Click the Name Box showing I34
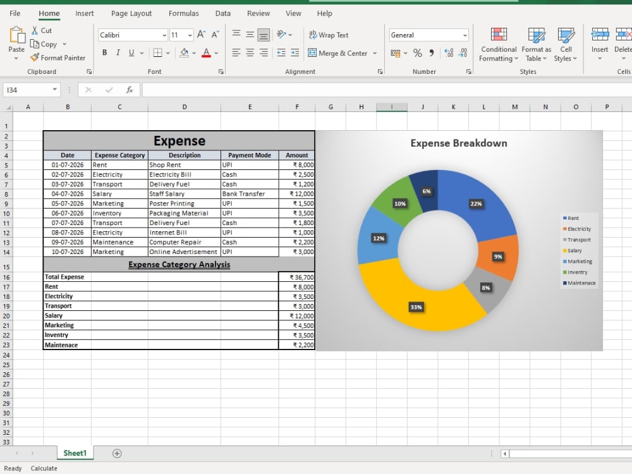 pos(27,90)
